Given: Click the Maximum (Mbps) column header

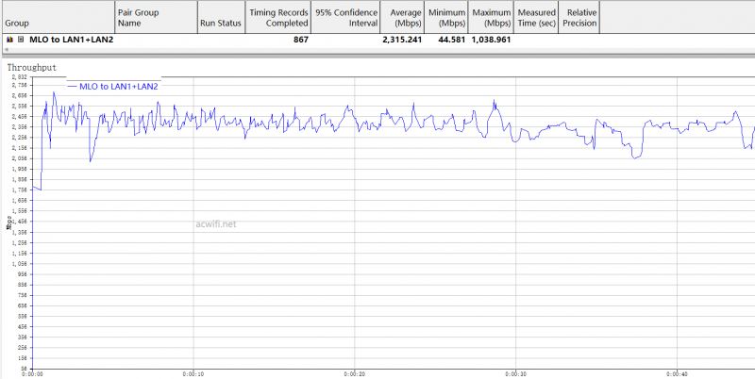Looking at the screenshot, I should click(492, 17).
